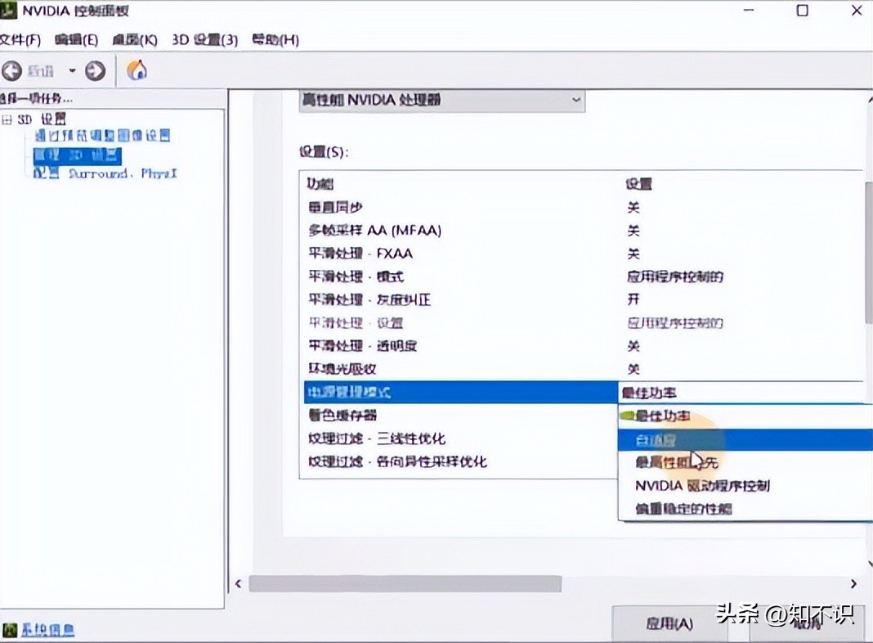Viewport: 873px width, 643px height.
Task: Click the 系统信息 icon at bottom left
Action: [x=10, y=630]
